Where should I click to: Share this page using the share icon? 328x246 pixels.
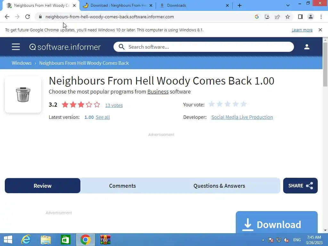(277, 17)
